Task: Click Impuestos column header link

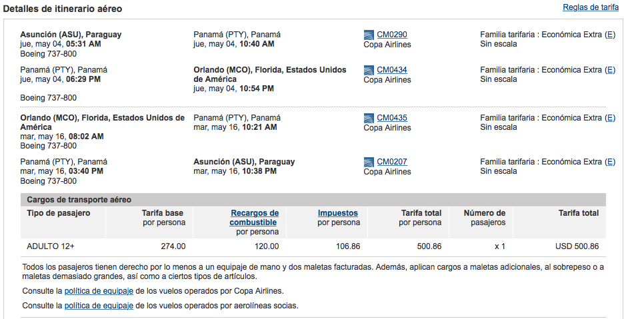Action: (337, 213)
